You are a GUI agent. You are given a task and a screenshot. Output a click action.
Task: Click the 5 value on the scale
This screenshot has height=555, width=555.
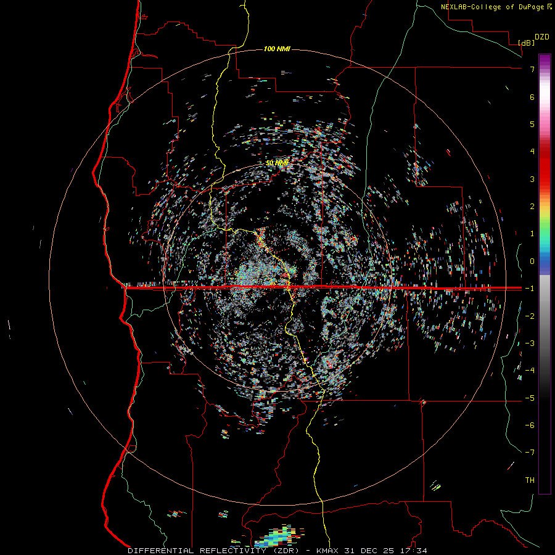coord(532,124)
